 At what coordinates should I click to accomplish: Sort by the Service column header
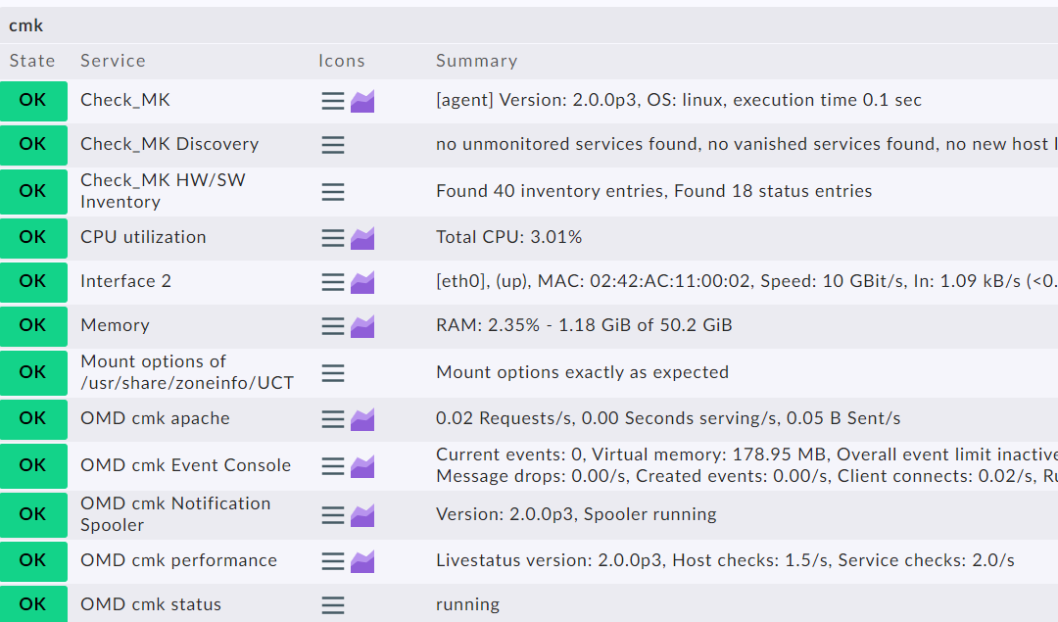coord(113,61)
